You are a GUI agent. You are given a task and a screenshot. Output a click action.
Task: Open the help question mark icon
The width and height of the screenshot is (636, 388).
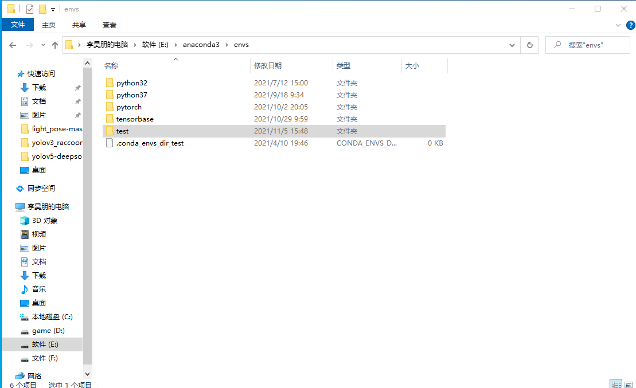pos(630,25)
